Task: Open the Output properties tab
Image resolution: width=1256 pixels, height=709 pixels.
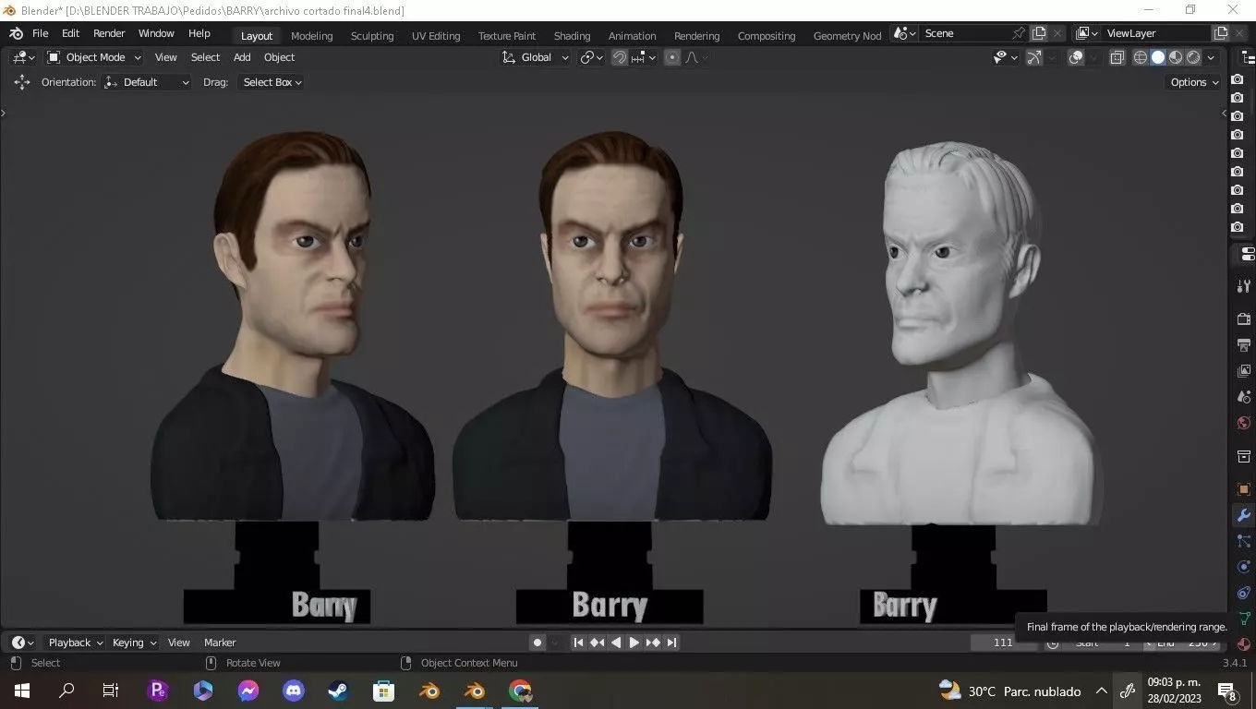Action: pyautogui.click(x=1244, y=345)
